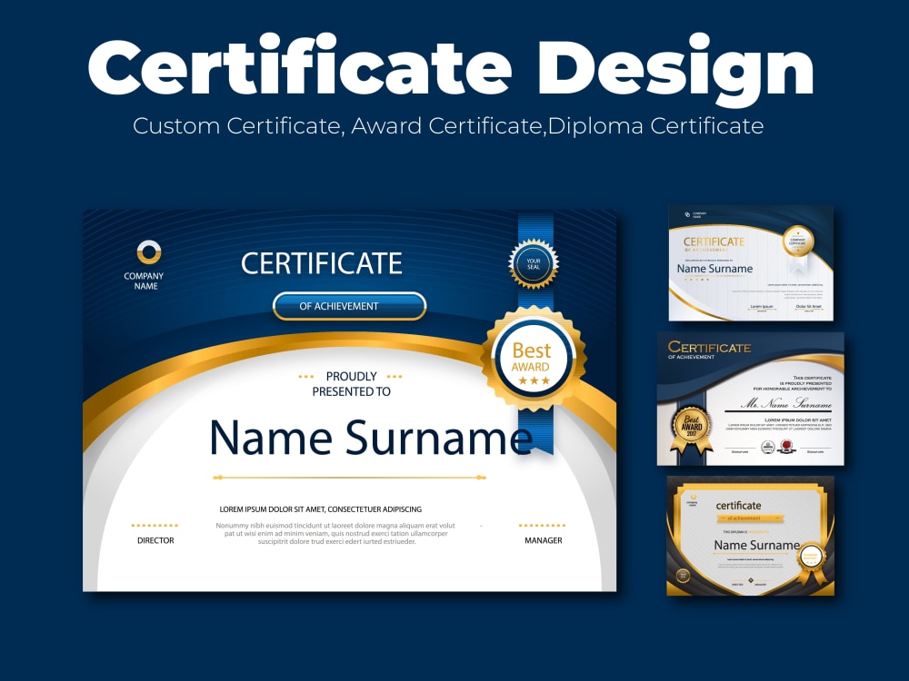Click the 'MANAGER' signature label
The height and width of the screenshot is (681, 909).
[544, 540]
